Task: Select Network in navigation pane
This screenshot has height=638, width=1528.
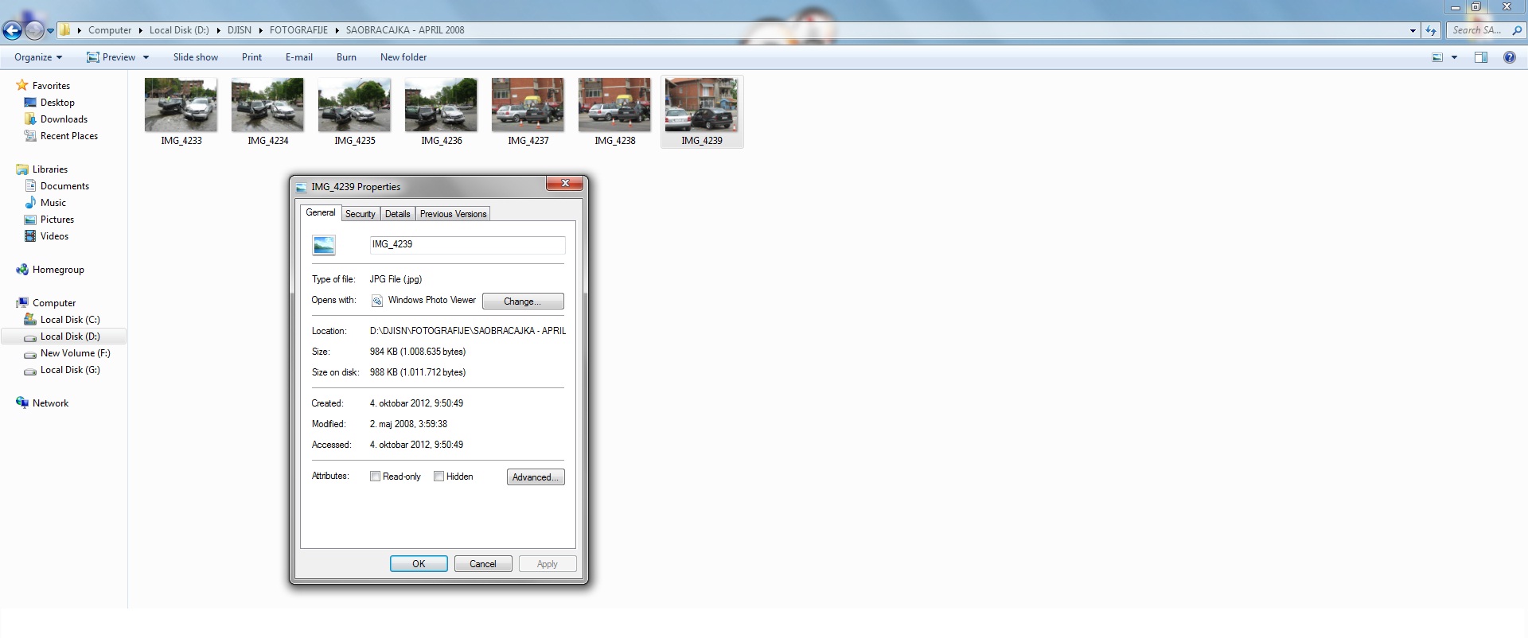Action: [50, 403]
